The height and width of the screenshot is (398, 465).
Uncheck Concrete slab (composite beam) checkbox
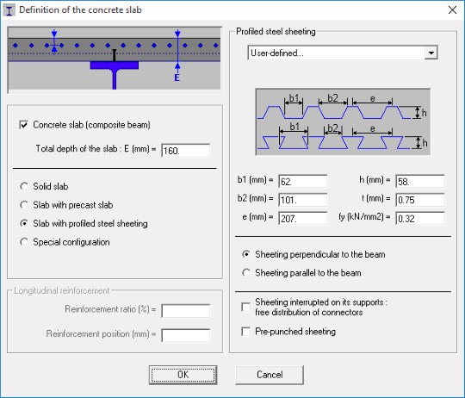(24, 125)
